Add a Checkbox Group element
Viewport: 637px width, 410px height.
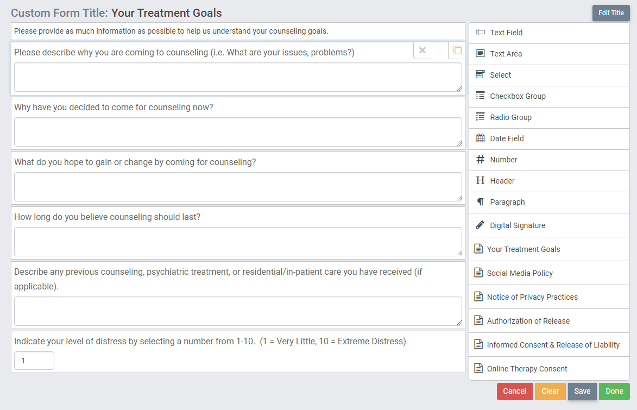coord(549,96)
